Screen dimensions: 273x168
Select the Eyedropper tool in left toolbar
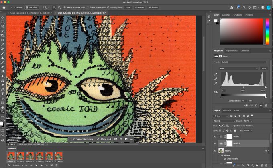[x=2, y=44]
